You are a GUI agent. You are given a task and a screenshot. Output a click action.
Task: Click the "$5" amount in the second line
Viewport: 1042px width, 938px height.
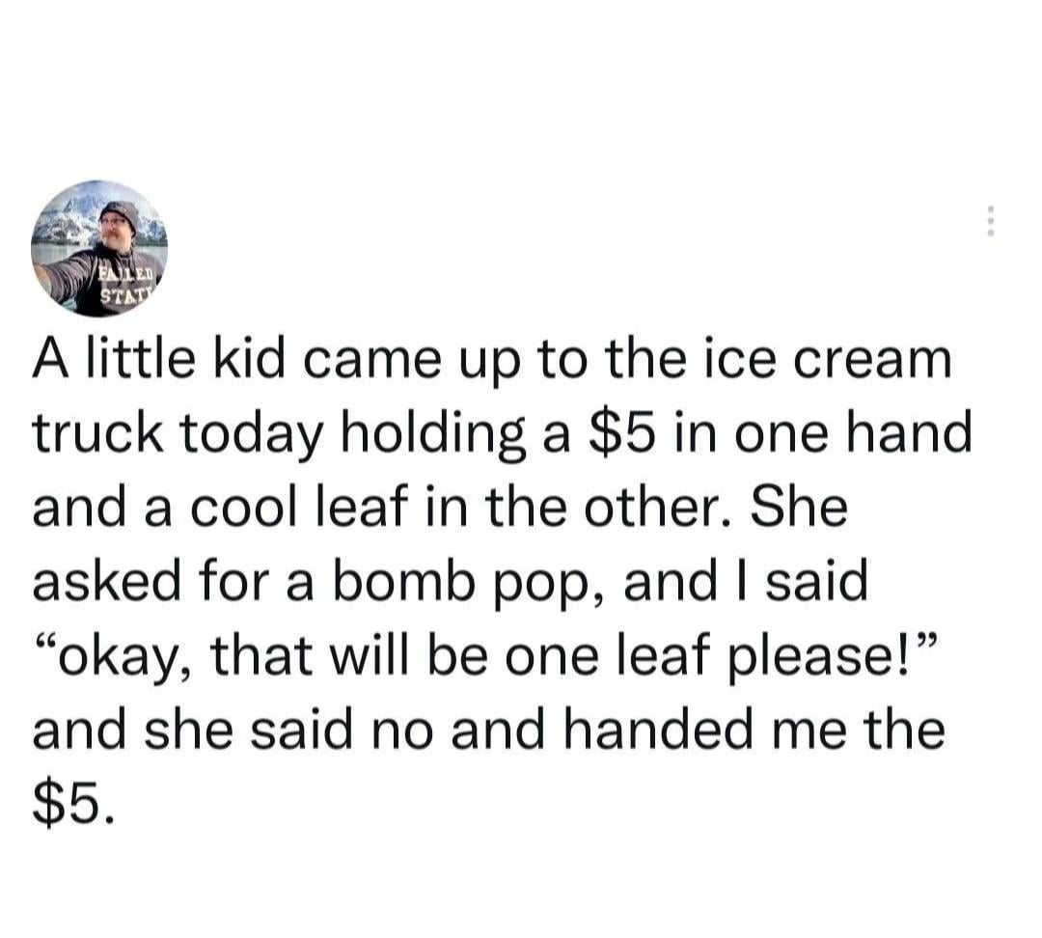[x=619, y=433]
